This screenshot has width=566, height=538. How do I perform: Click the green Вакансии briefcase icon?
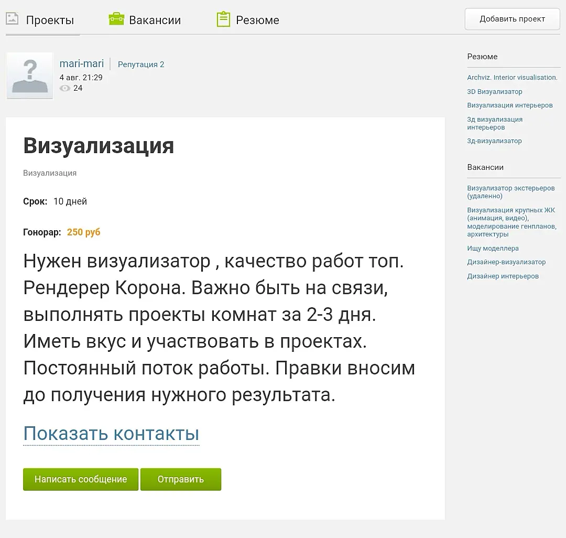(x=116, y=19)
